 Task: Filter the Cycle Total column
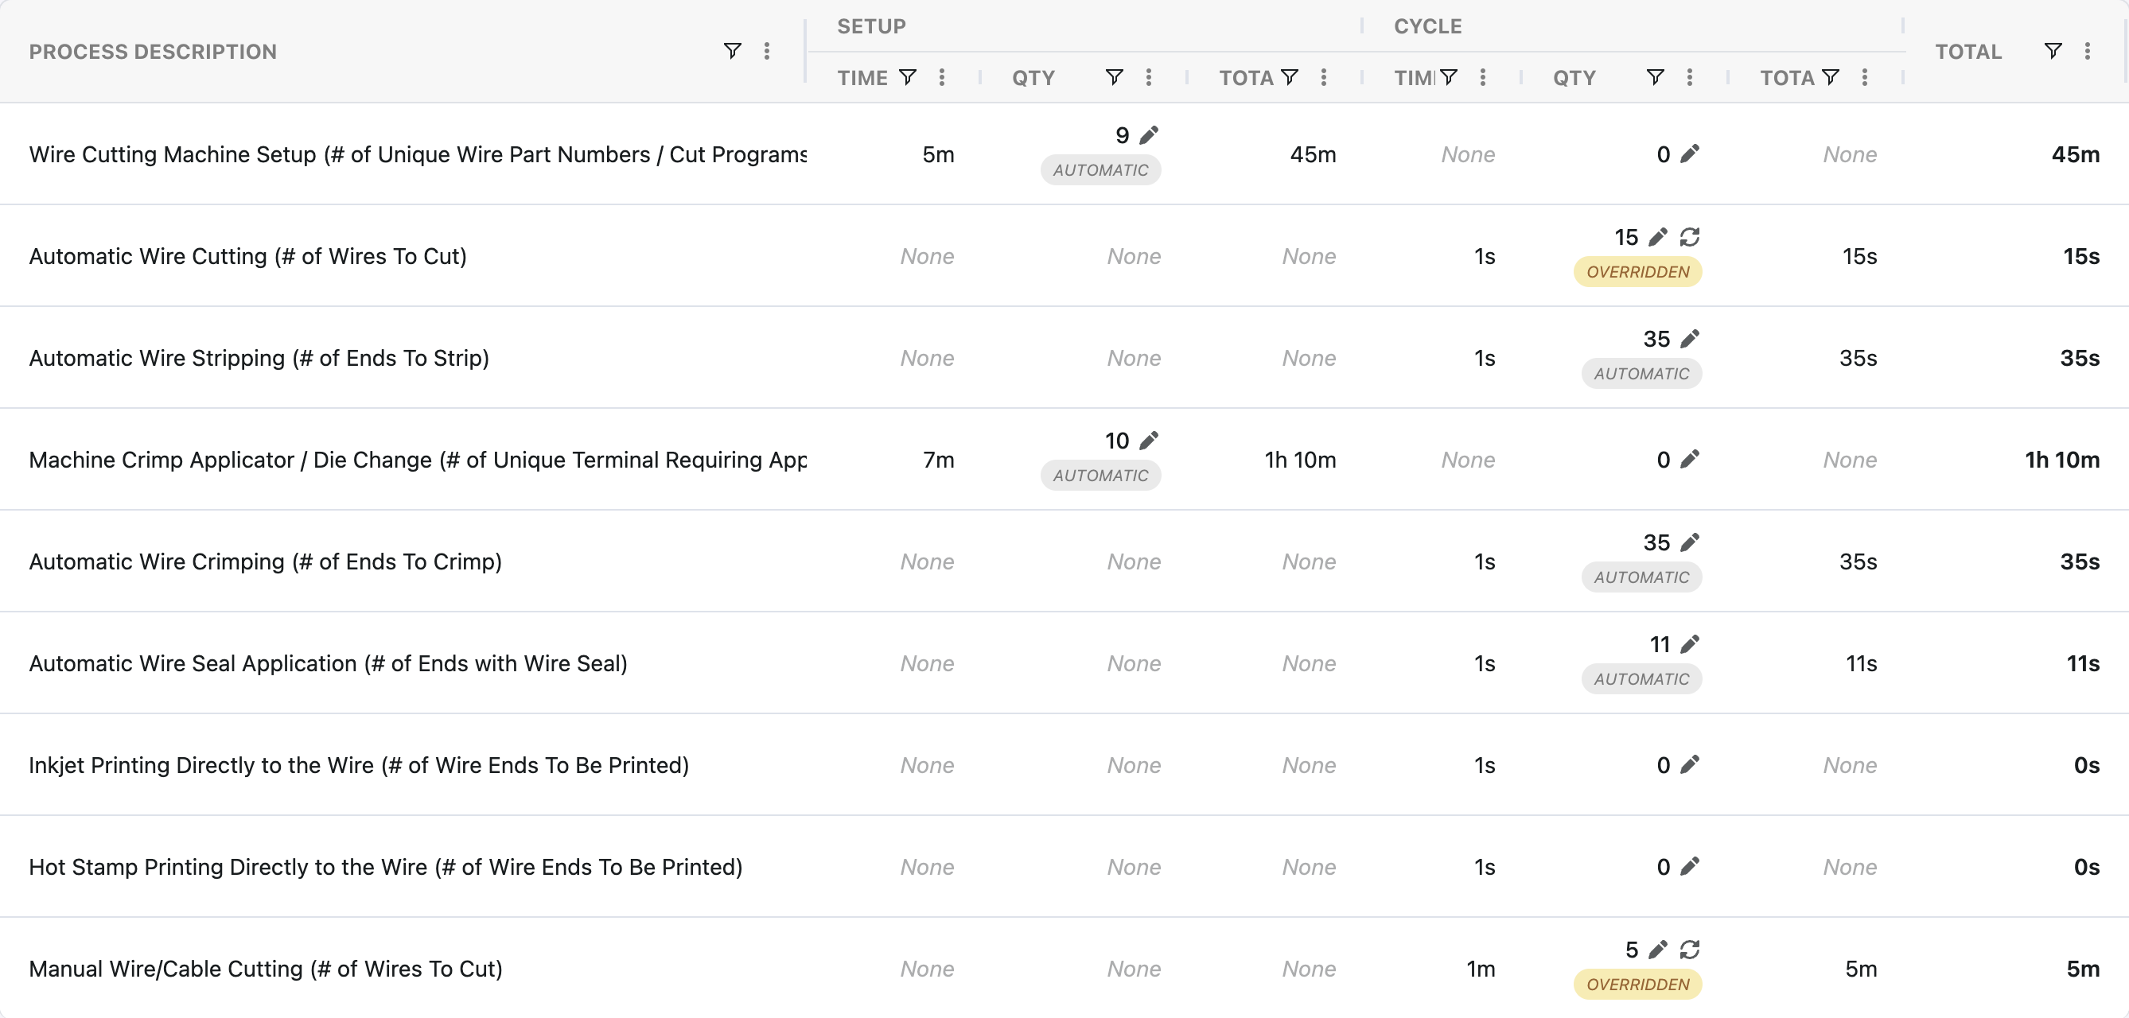[1831, 78]
